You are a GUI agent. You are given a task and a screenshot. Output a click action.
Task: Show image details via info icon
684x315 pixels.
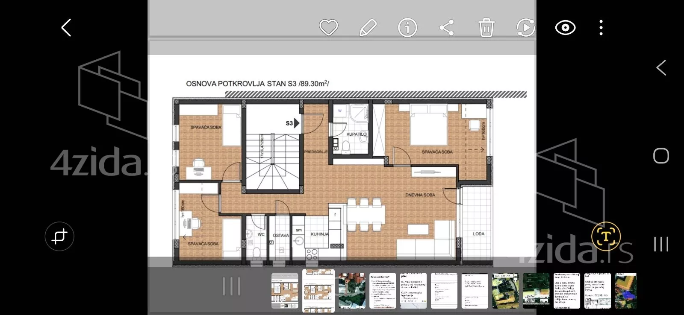407,28
